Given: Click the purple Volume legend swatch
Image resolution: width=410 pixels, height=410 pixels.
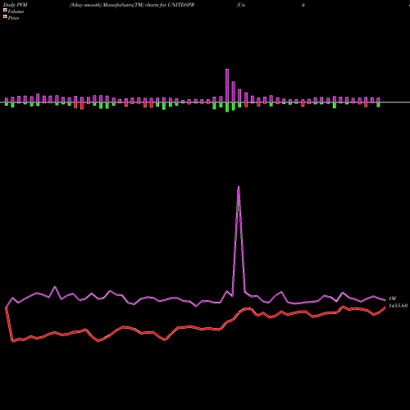Looking at the screenshot, I should (5, 10).
